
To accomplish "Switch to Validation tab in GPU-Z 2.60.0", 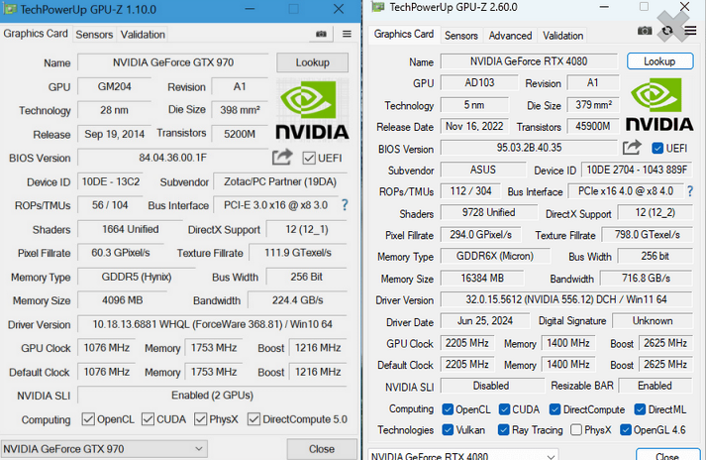I will point(562,35).
